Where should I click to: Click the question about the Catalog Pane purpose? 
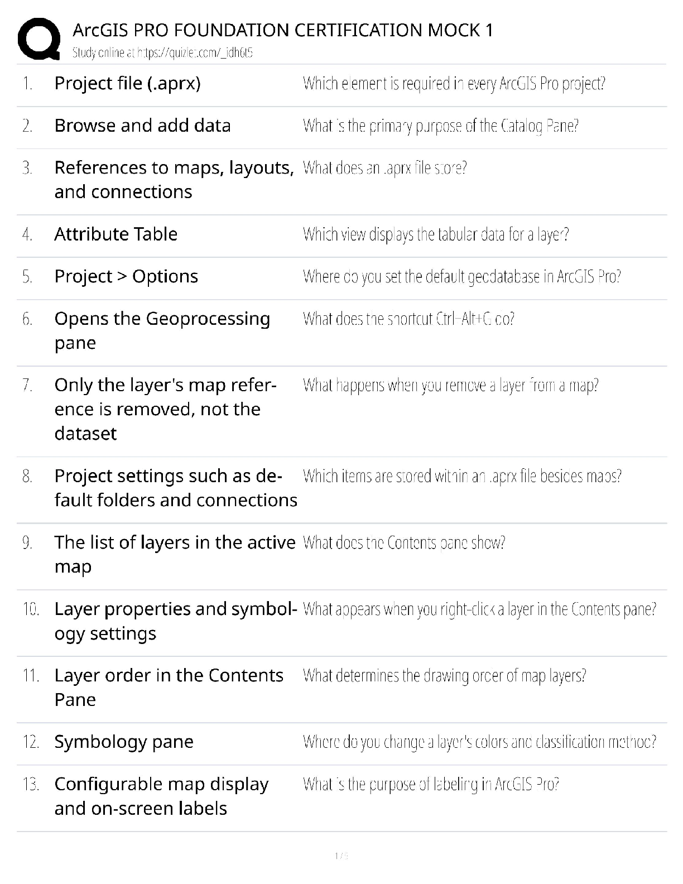440,126
